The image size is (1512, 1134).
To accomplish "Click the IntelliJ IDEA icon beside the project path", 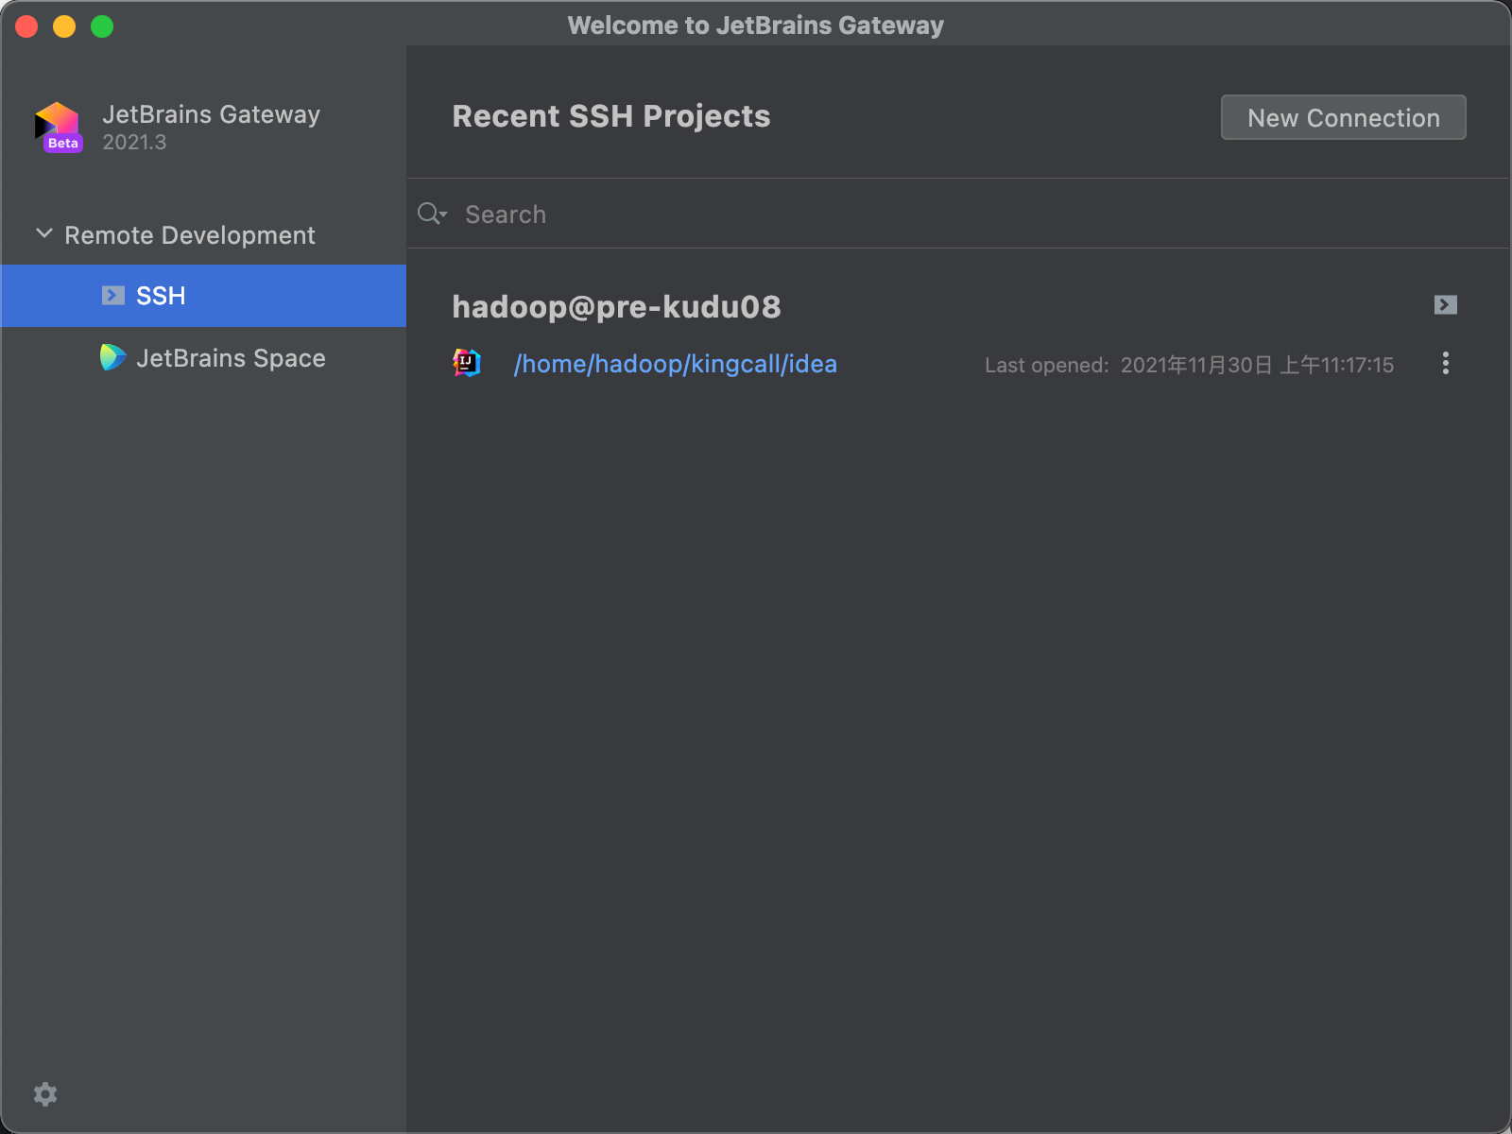I will pyautogui.click(x=467, y=363).
